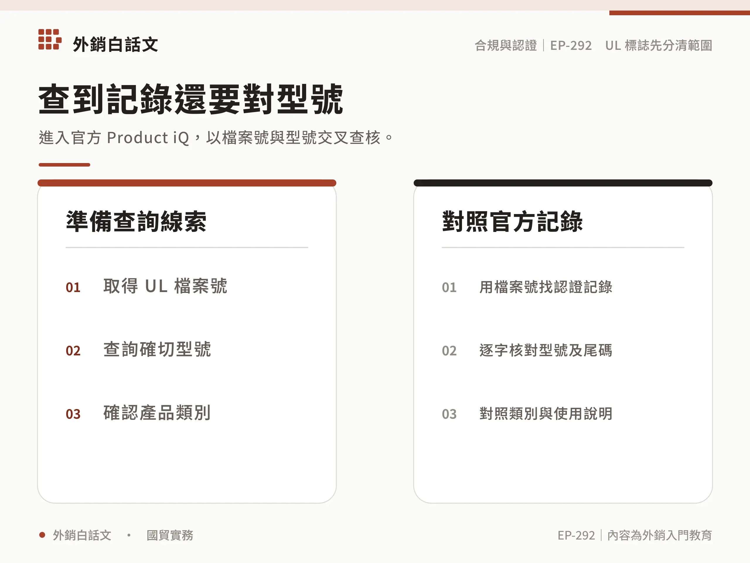The height and width of the screenshot is (563, 750).
Task: Click the episode code EP-292 in the header
Action: [x=571, y=45]
